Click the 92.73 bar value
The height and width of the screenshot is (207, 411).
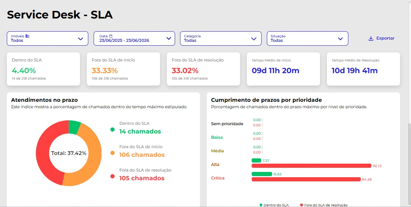pyautogui.click(x=376, y=166)
